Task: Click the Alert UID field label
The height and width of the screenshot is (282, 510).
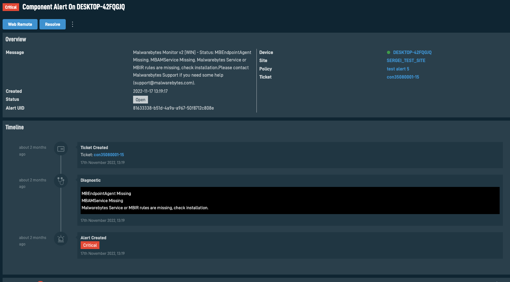Action: click(x=15, y=108)
